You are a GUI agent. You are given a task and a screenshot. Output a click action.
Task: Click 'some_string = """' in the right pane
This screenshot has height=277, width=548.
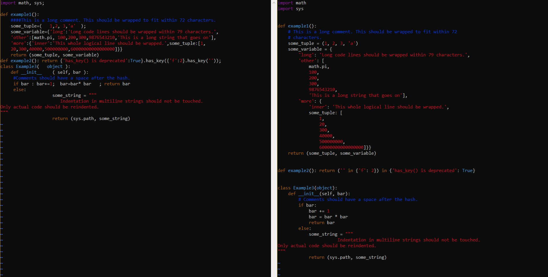point(331,234)
